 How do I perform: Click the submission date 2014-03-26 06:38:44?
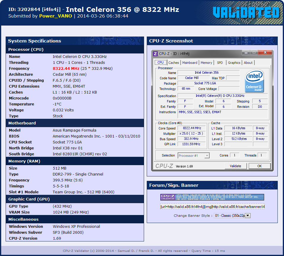[x=103, y=16]
